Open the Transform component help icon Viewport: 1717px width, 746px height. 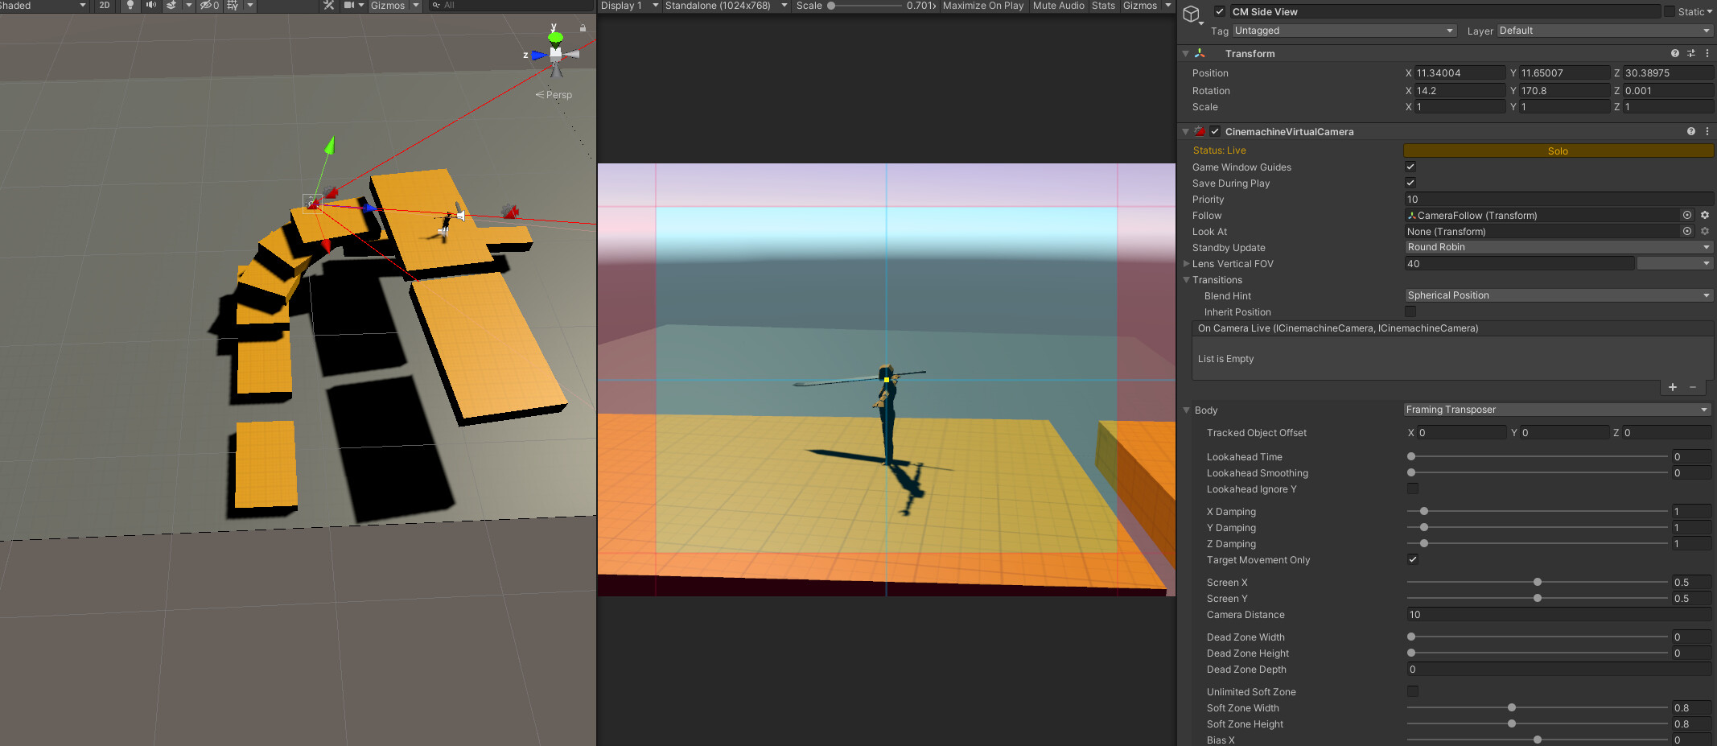[1674, 53]
